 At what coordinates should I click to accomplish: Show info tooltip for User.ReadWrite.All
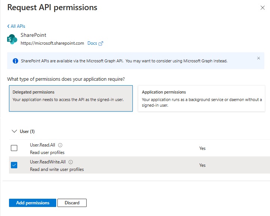70,162
